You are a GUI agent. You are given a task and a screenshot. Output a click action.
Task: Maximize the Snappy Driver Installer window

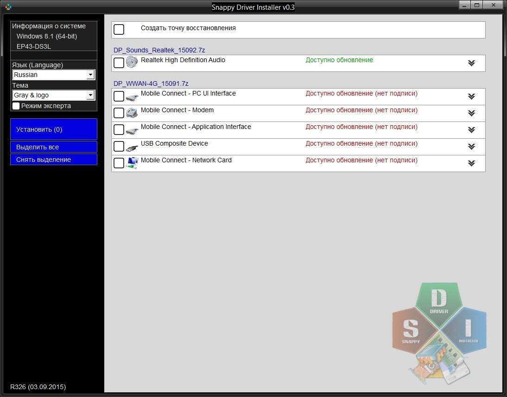[476, 5]
